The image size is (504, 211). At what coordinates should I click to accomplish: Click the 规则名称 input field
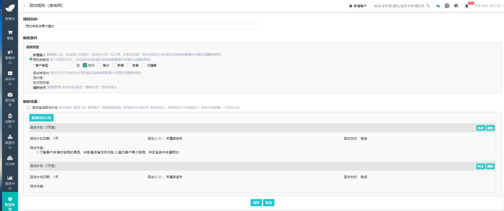pyautogui.click(x=141, y=26)
